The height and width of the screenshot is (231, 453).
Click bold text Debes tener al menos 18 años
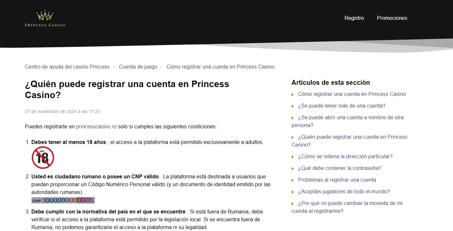click(x=69, y=142)
